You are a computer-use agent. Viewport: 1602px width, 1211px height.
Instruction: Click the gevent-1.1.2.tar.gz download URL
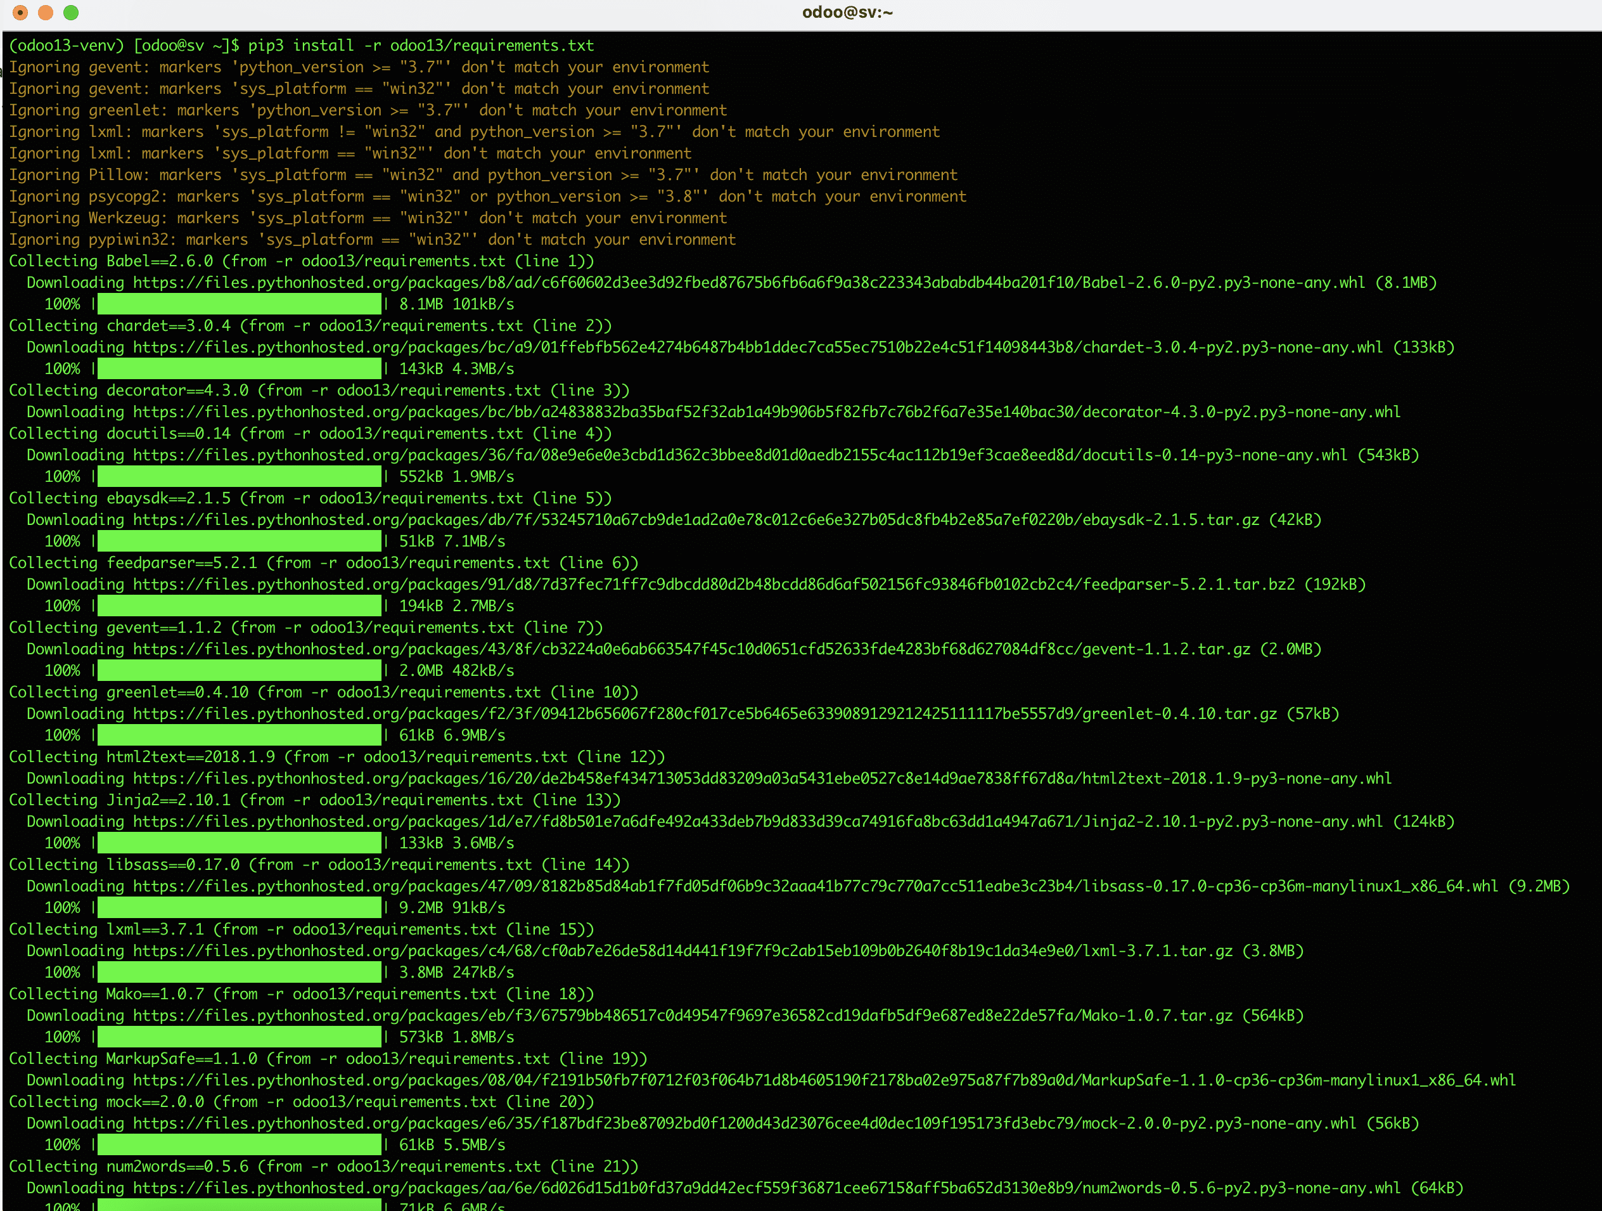(691, 649)
